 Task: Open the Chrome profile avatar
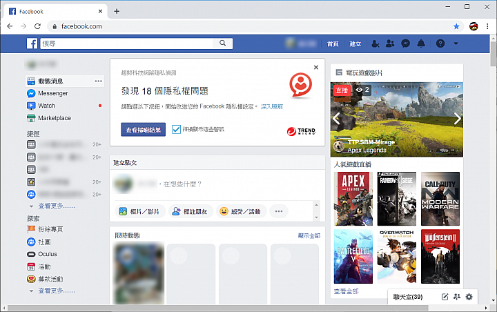[474, 26]
